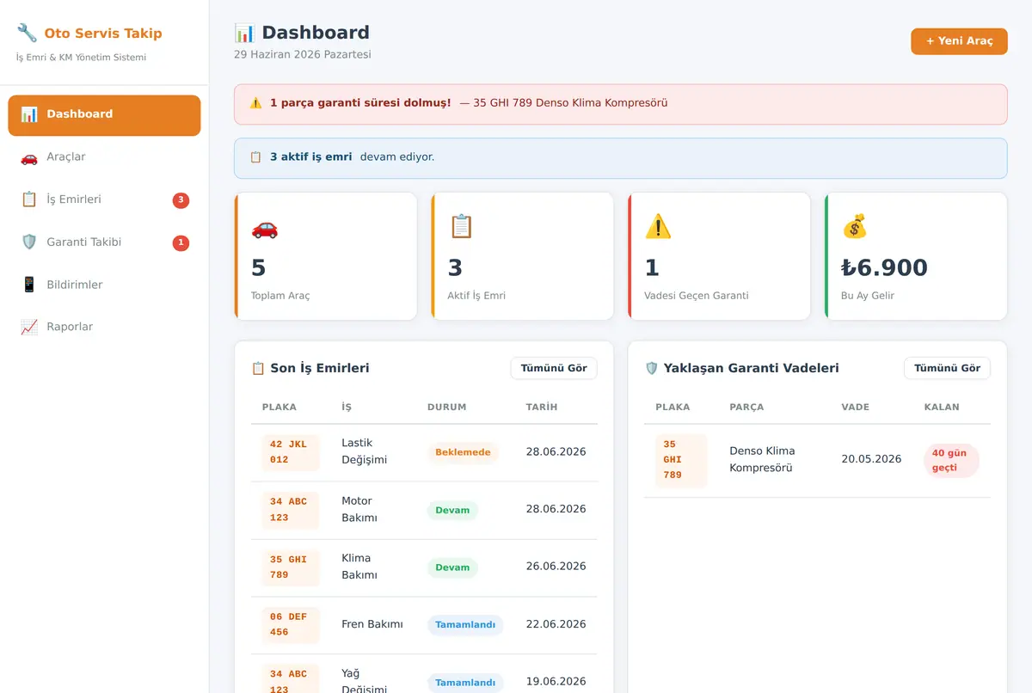Click the ₺6.900 revenue value
Image resolution: width=1032 pixels, height=693 pixels.
click(884, 268)
